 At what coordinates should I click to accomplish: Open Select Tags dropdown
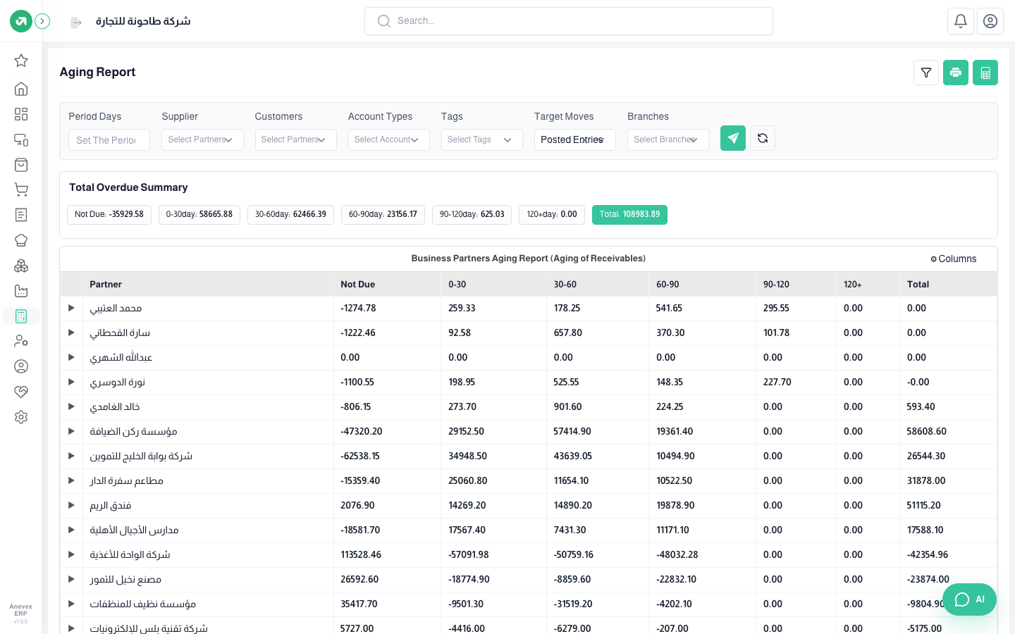coord(481,139)
